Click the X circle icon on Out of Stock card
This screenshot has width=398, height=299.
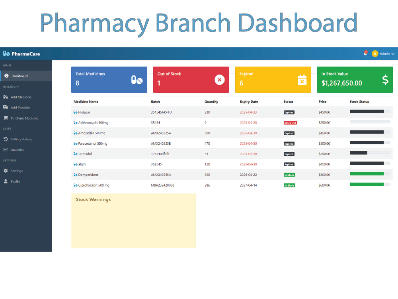pos(220,80)
